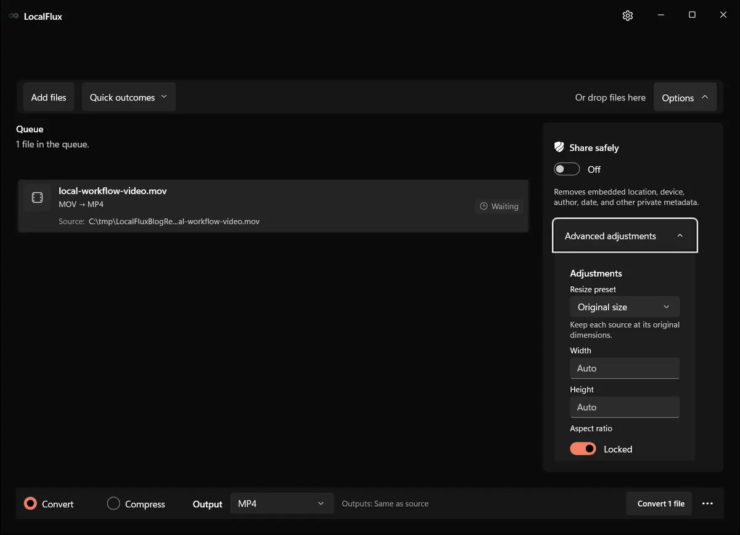Click the Adjustments heading
The width and height of the screenshot is (740, 535).
tap(596, 273)
